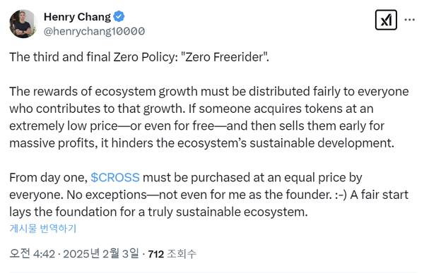The width and height of the screenshot is (424, 273).
Task: Click the 게시물 번역하기 translate link
Action: (x=42, y=229)
